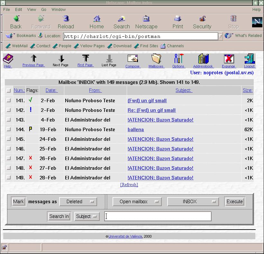Logout of the webmail
The image size is (264, 254).
click(x=249, y=59)
